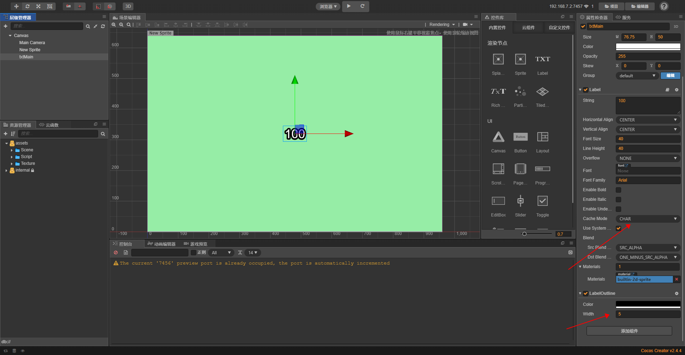Pick the Canvas UI icon
Image resolution: width=685 pixels, height=355 pixels.
click(x=498, y=137)
